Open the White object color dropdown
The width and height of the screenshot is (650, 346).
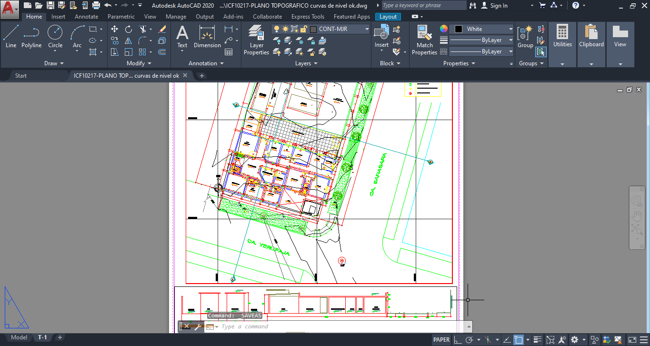481,29
